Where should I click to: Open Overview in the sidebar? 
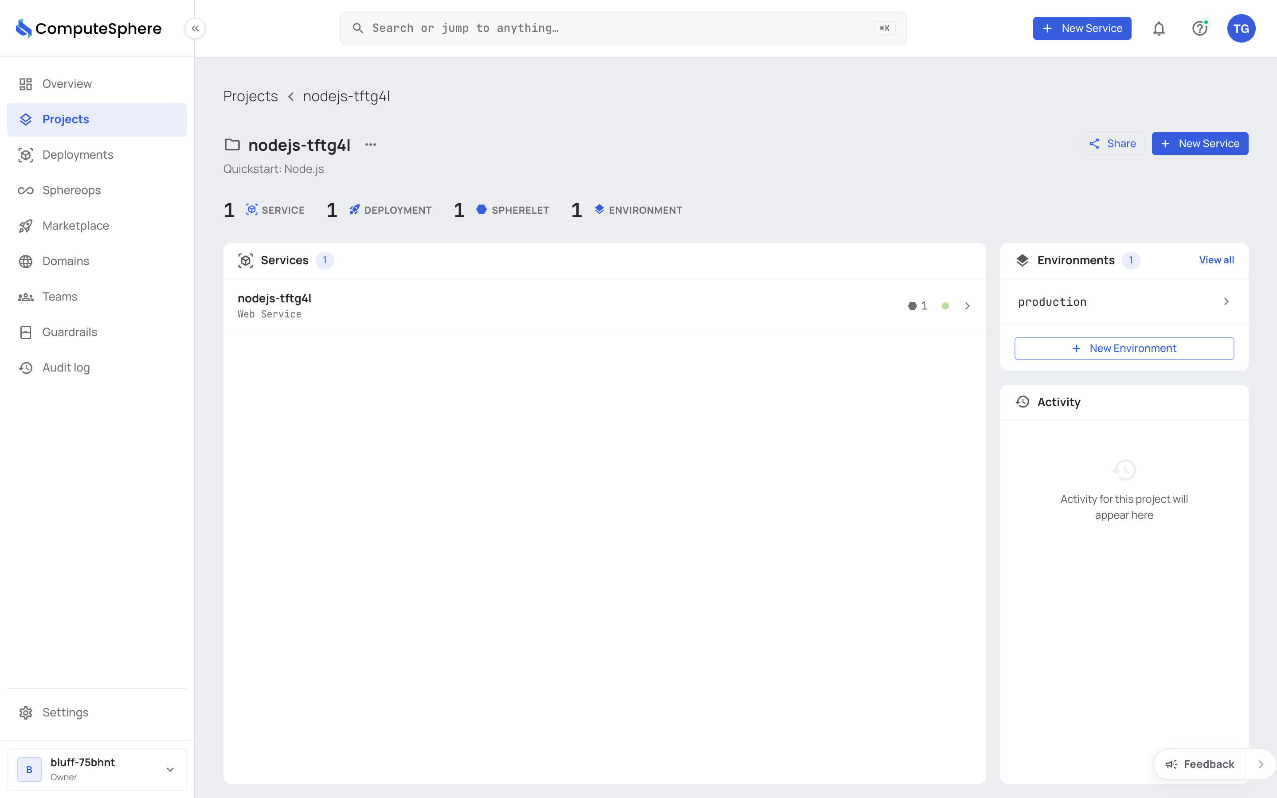[97, 84]
